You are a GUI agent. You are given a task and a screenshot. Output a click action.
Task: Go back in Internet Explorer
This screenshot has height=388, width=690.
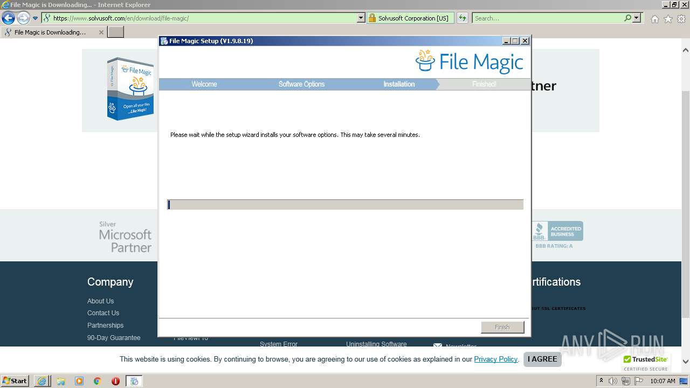click(8, 18)
